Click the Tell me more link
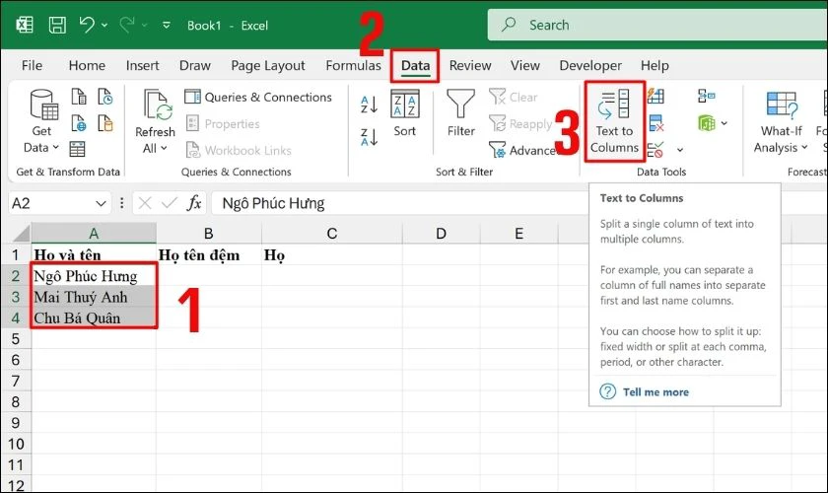Screen dimensions: 828x493 point(655,392)
